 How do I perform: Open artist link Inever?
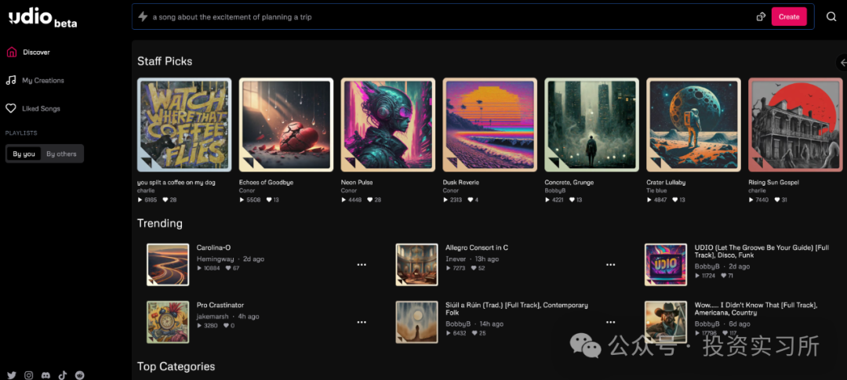[x=456, y=259]
